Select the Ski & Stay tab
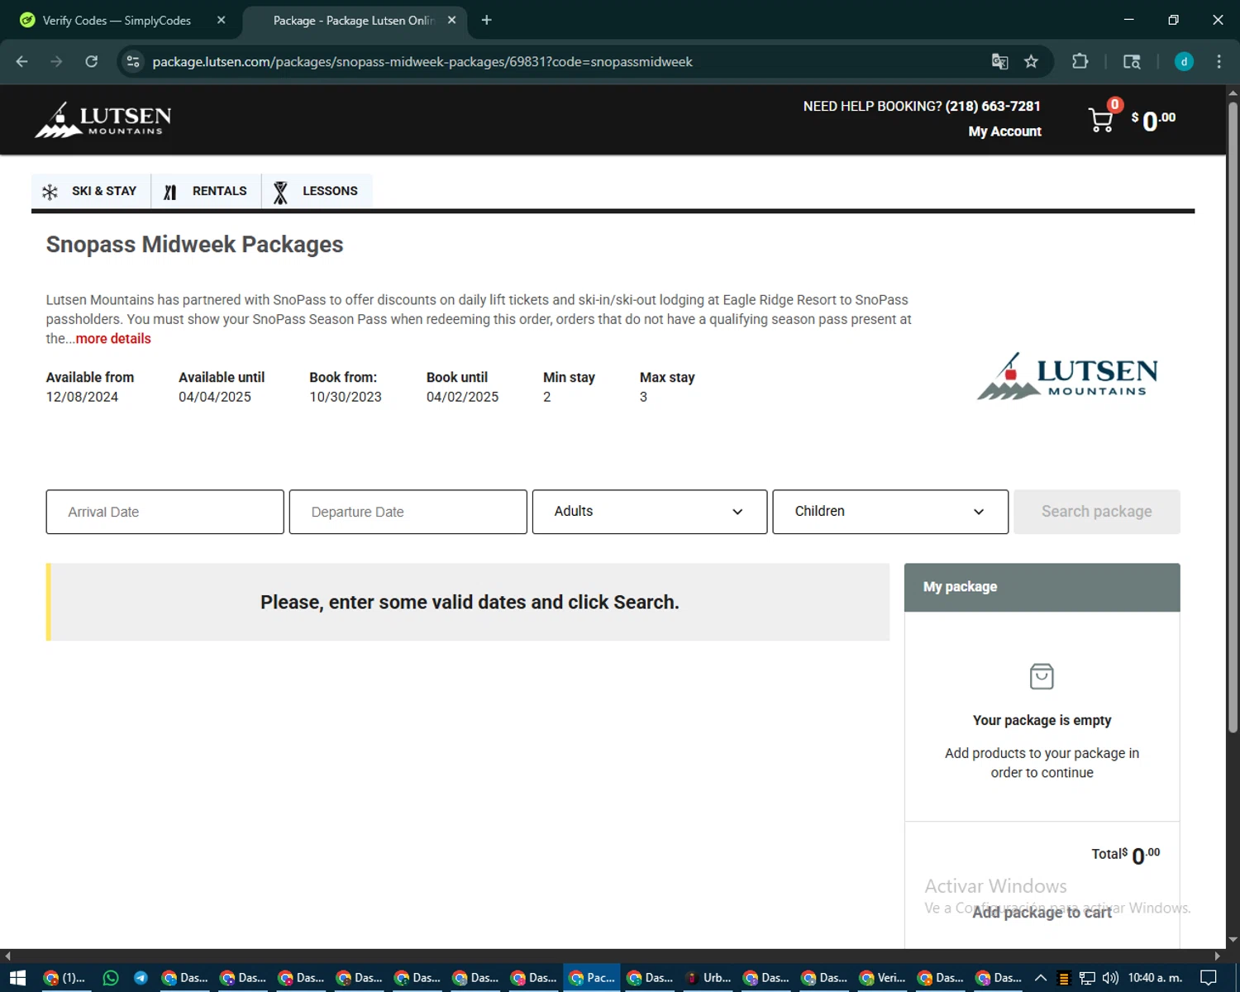This screenshot has height=992, width=1240. click(91, 191)
